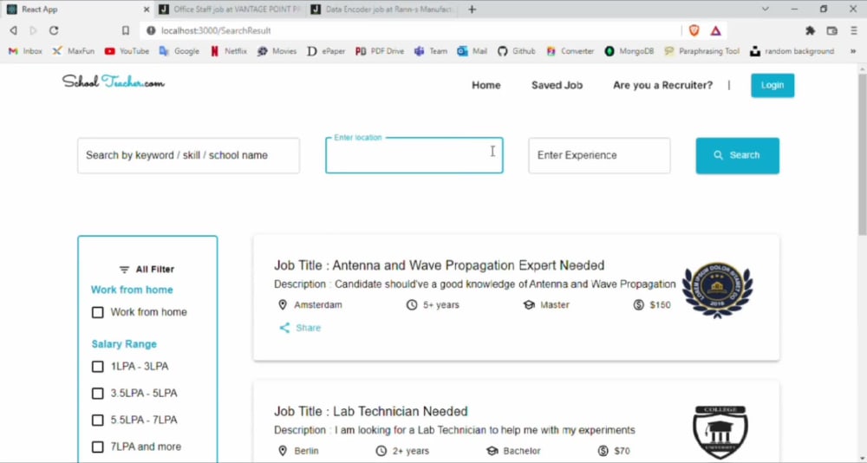Click the site information icon in address bar
The image size is (867, 463).
[x=151, y=30]
